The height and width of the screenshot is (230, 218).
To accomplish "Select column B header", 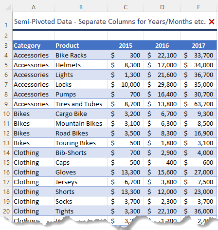I will click(81, 7).
